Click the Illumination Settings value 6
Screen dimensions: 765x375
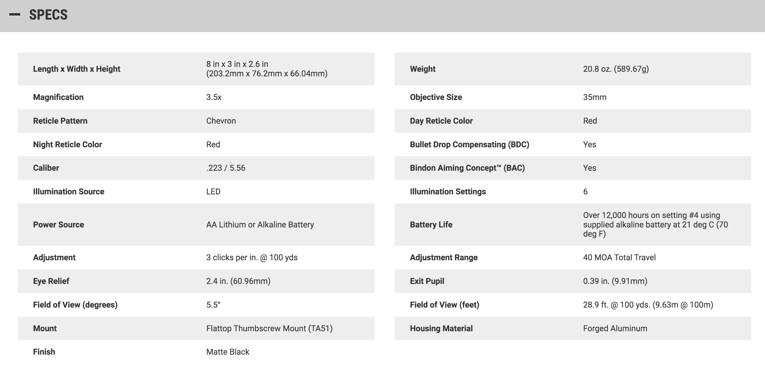585,192
